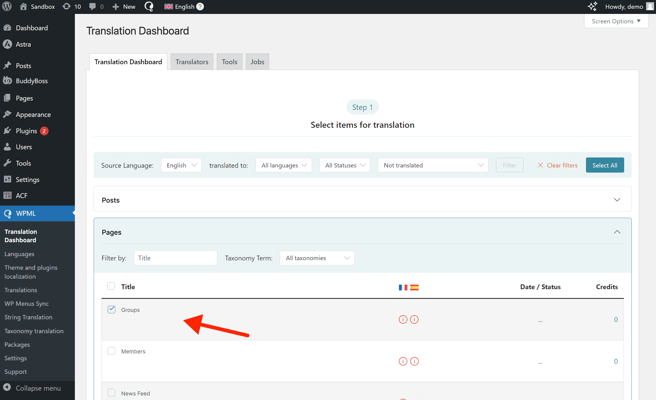Viewport: 656px width, 400px height.
Task: Click the Filter button
Action: click(510, 165)
